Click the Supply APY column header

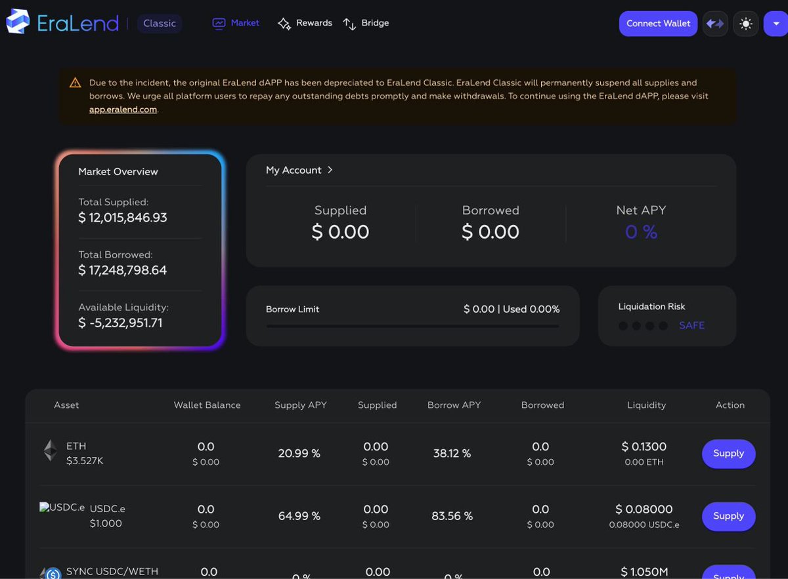tap(300, 405)
